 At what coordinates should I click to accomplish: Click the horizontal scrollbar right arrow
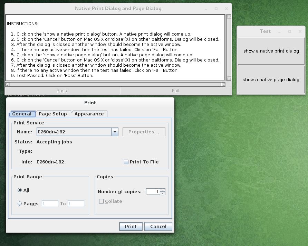coord(223,84)
